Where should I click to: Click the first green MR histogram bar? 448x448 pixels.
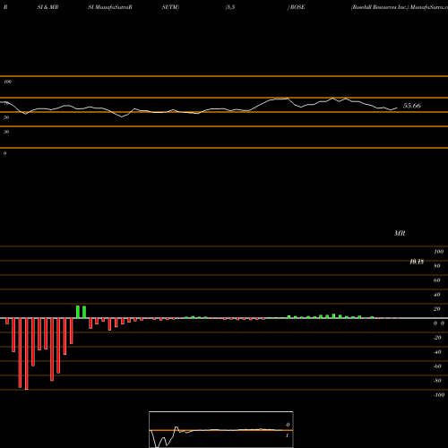tap(78, 312)
